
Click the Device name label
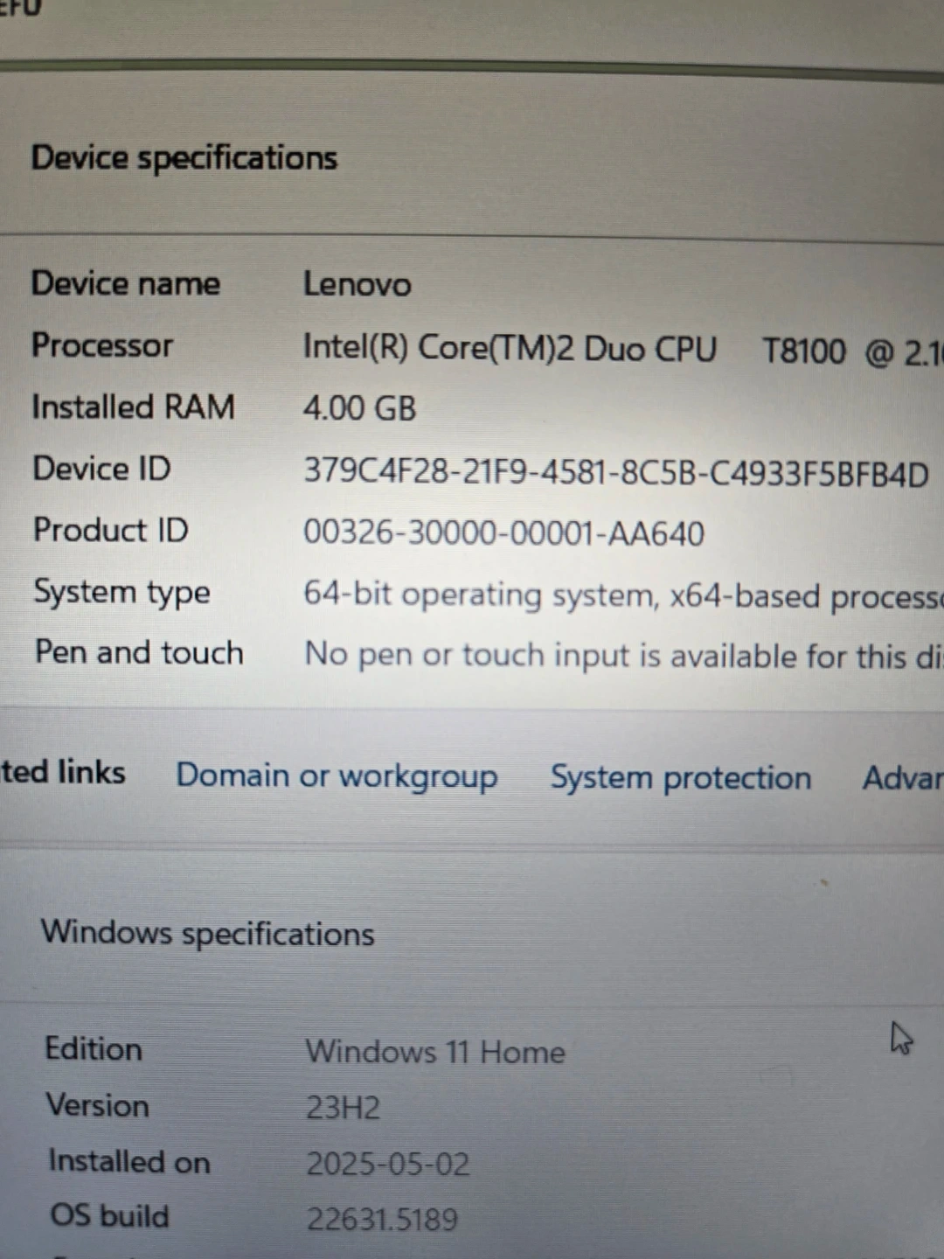126,283
